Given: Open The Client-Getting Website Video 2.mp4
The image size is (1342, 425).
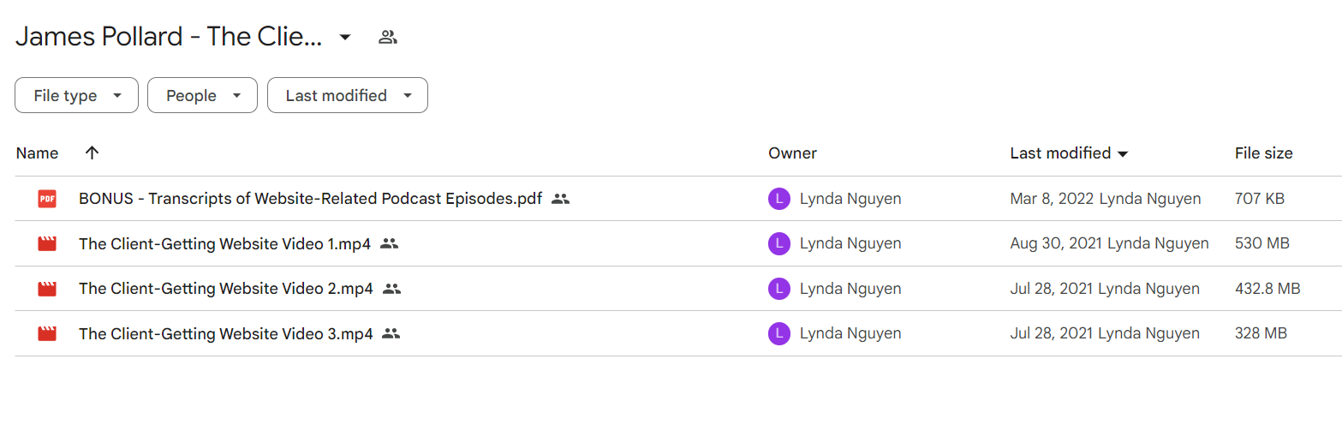Looking at the screenshot, I should [x=226, y=289].
